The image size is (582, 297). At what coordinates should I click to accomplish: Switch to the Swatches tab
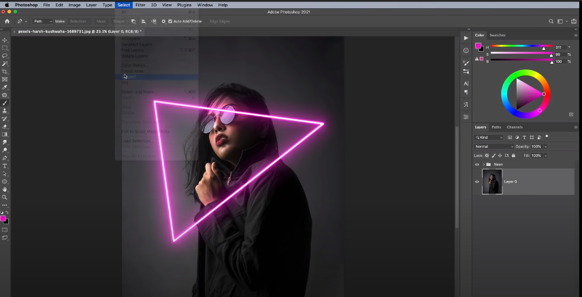tap(498, 35)
